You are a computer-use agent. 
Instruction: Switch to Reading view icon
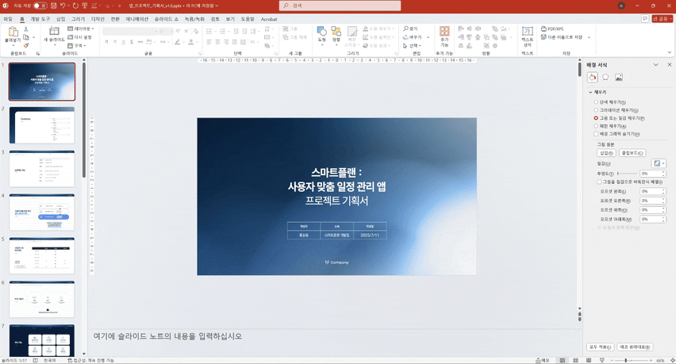coord(589,360)
